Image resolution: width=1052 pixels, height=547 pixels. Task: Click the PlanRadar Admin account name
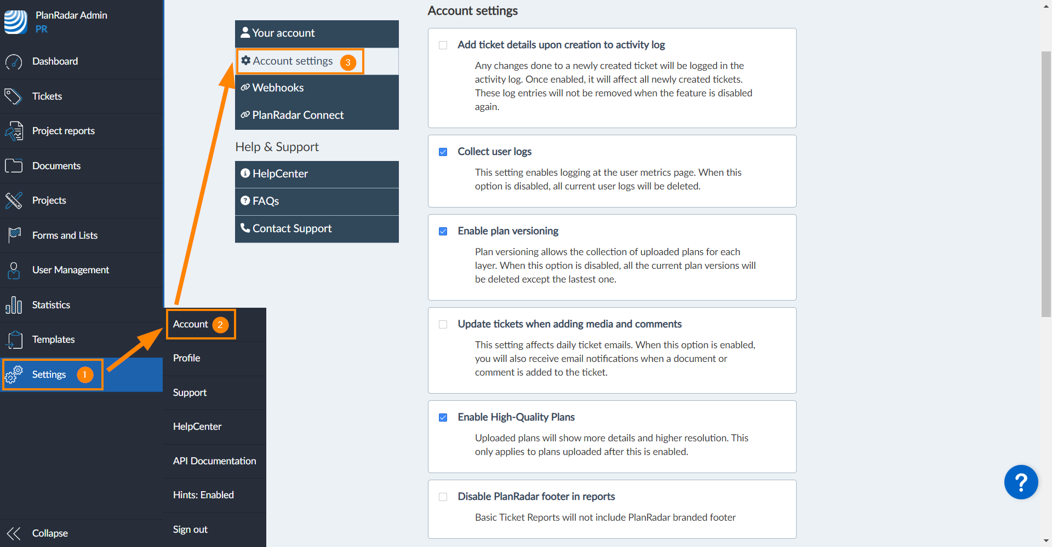point(71,15)
